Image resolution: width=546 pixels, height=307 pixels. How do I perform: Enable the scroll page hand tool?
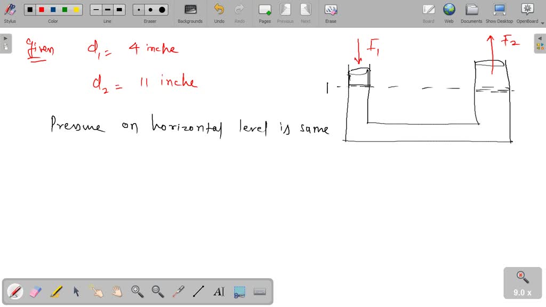117,291
